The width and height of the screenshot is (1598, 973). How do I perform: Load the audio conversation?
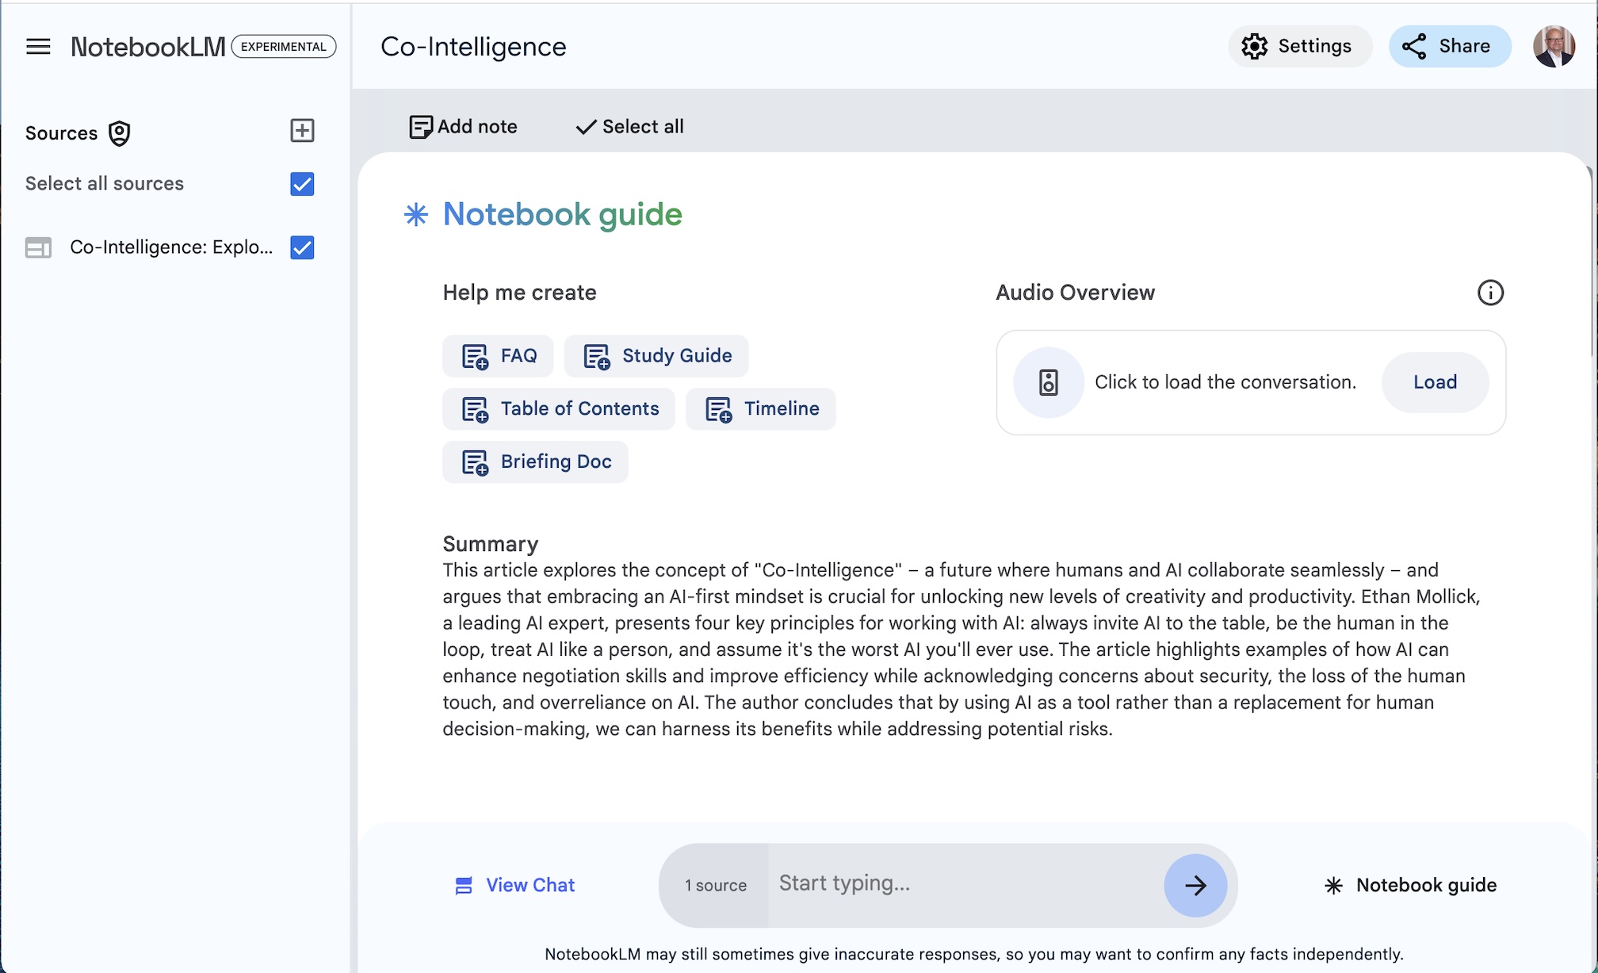(x=1435, y=382)
